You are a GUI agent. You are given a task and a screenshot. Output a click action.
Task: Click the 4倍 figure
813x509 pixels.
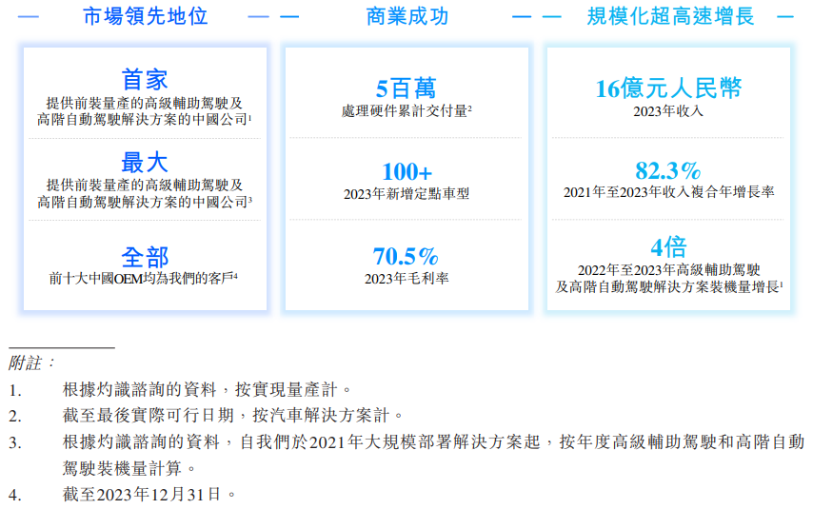point(669,246)
